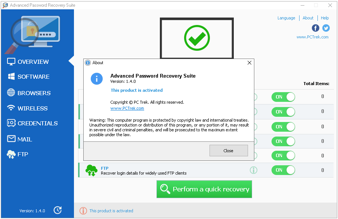Click the FTP cloud icon in sidebar
The image size is (338, 219).
coord(11,154)
